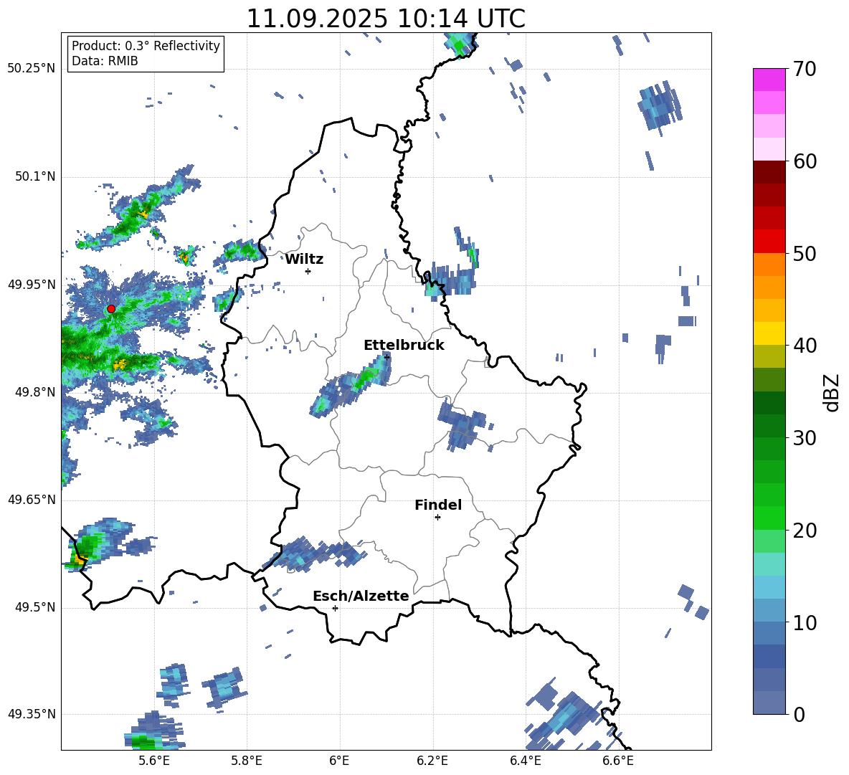Screen dimensions: 849x775
Task: Click the Findel cross marker
Action: 437,518
